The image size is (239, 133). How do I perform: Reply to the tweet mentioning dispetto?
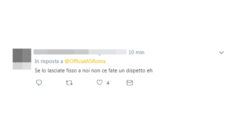[39, 83]
